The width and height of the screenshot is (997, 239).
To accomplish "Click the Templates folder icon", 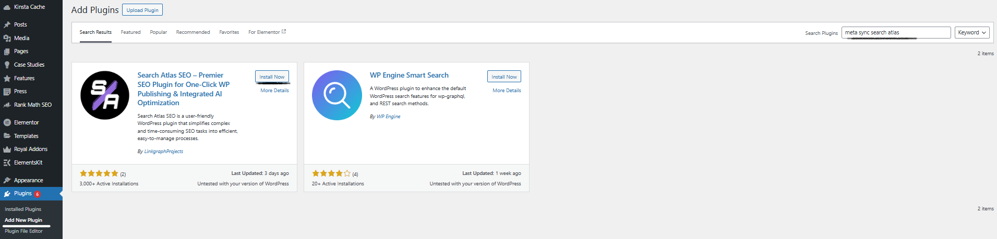I will (x=7, y=136).
